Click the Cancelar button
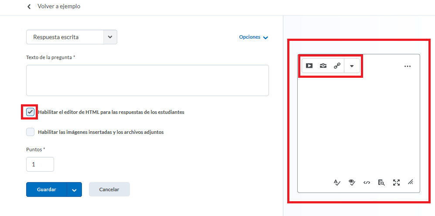 tap(109, 190)
